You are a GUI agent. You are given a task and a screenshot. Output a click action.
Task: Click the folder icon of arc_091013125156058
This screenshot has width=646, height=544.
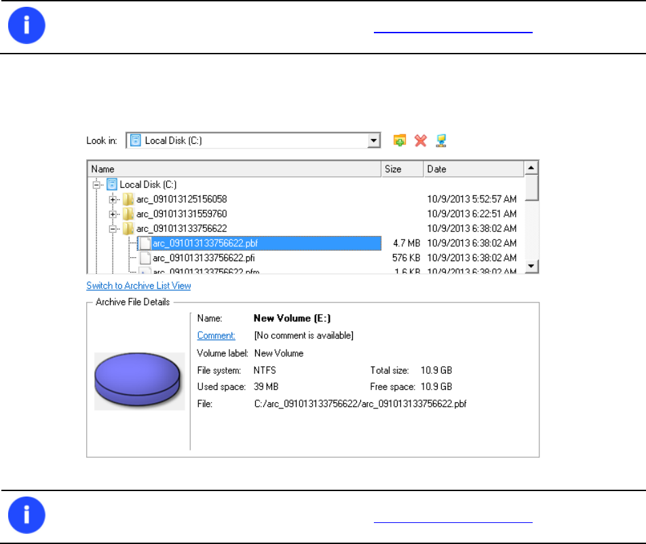(128, 199)
